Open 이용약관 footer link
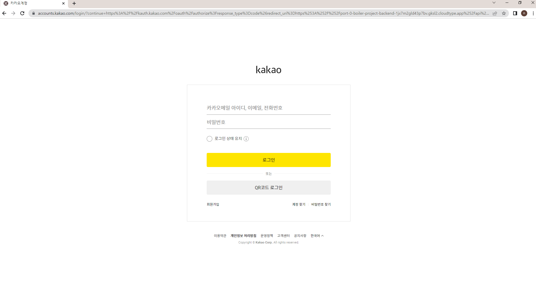This screenshot has width=536, height=292. pyautogui.click(x=220, y=236)
